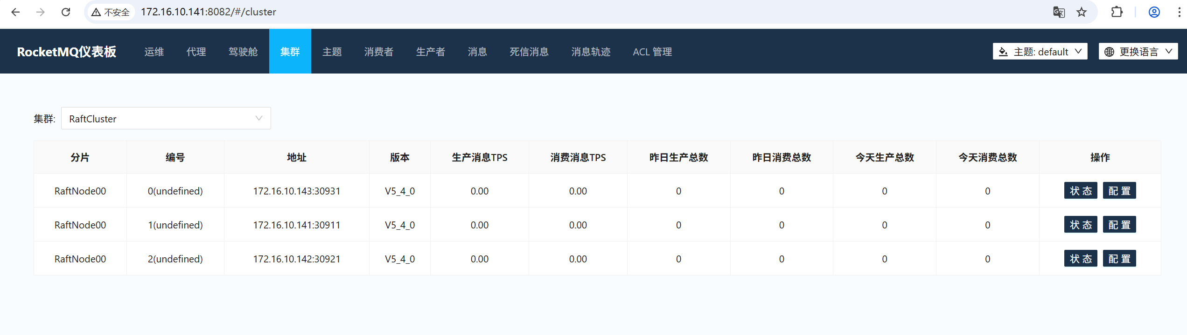Click the 昨日消费总数 column header

782,157
